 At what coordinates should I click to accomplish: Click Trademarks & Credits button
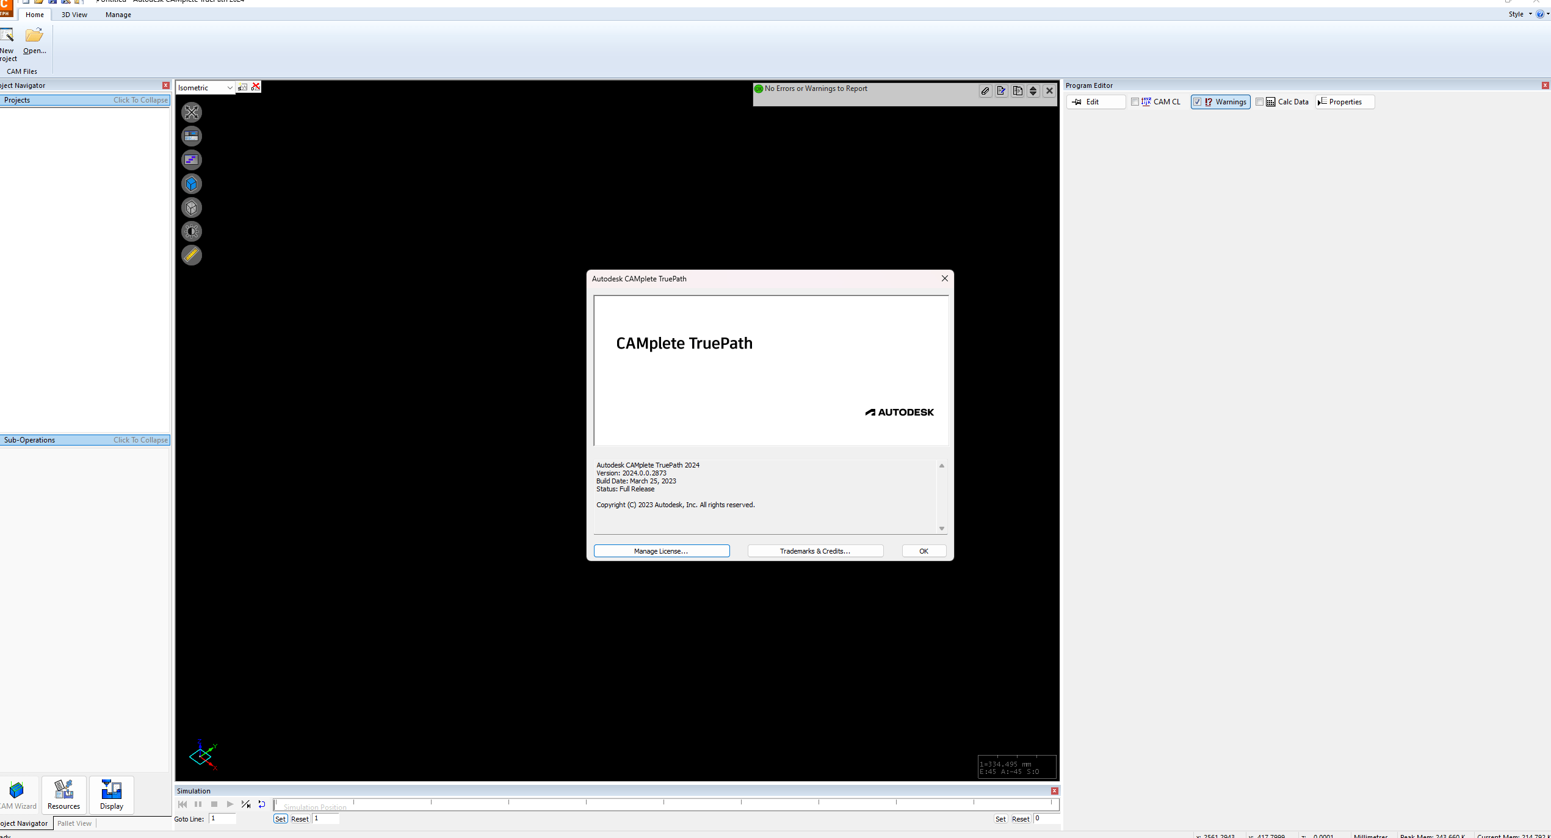(x=815, y=550)
